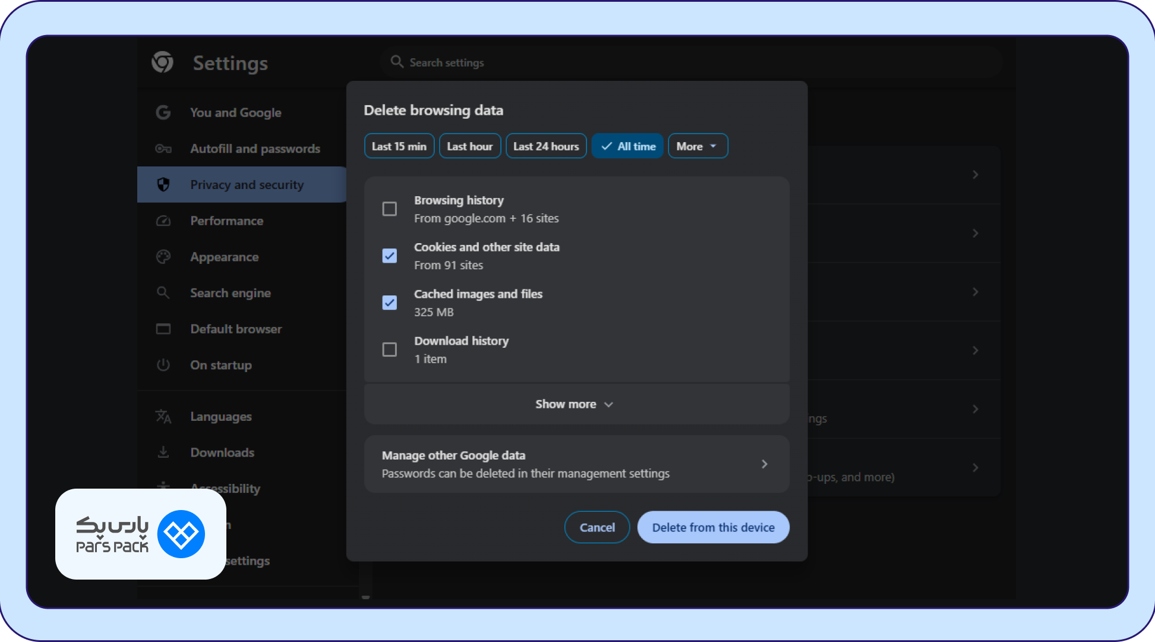Uncheck Cached images and files

(x=389, y=303)
